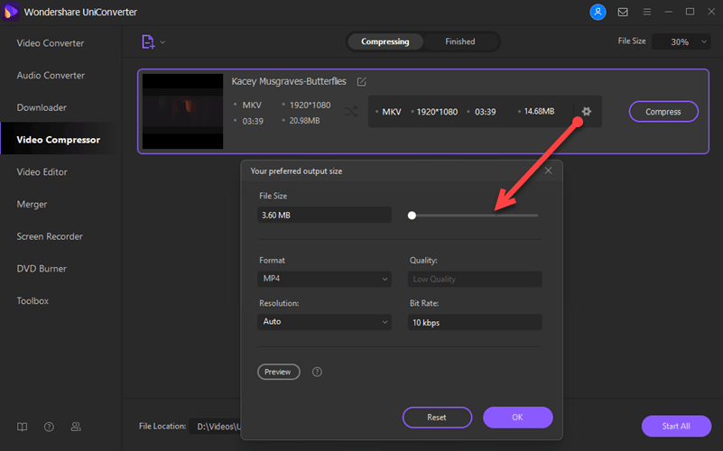This screenshot has width=723, height=451.
Task: Click the 20.98MB source size text
Action: pyautogui.click(x=304, y=121)
